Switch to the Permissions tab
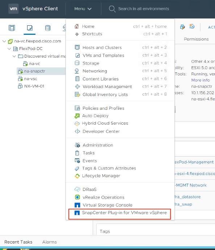Viewport: 215px width, 250px height. (x=196, y=39)
